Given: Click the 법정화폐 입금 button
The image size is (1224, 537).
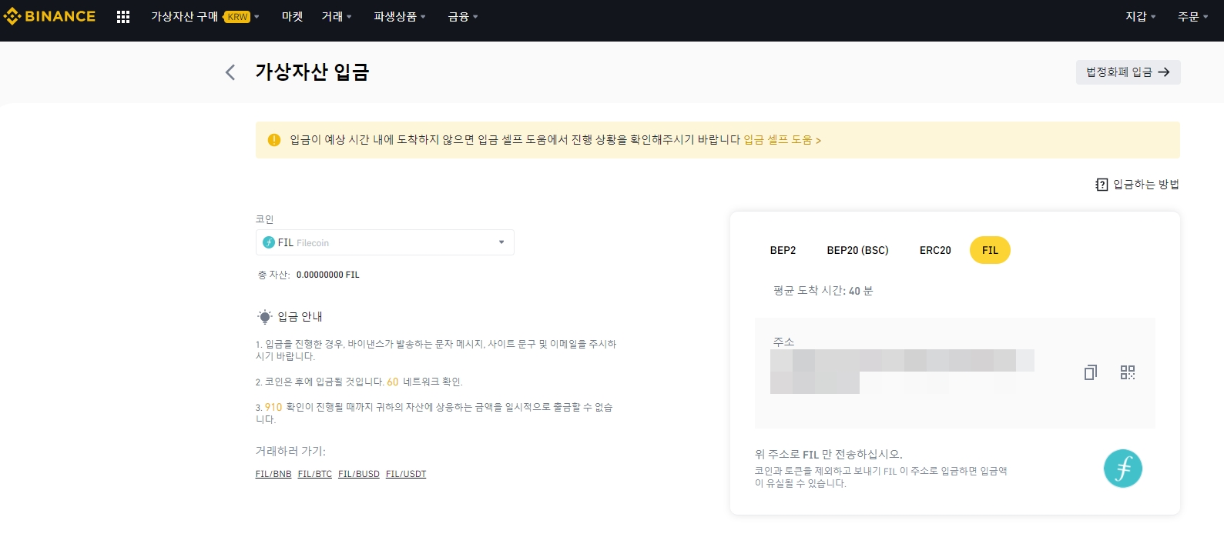Looking at the screenshot, I should [1128, 72].
